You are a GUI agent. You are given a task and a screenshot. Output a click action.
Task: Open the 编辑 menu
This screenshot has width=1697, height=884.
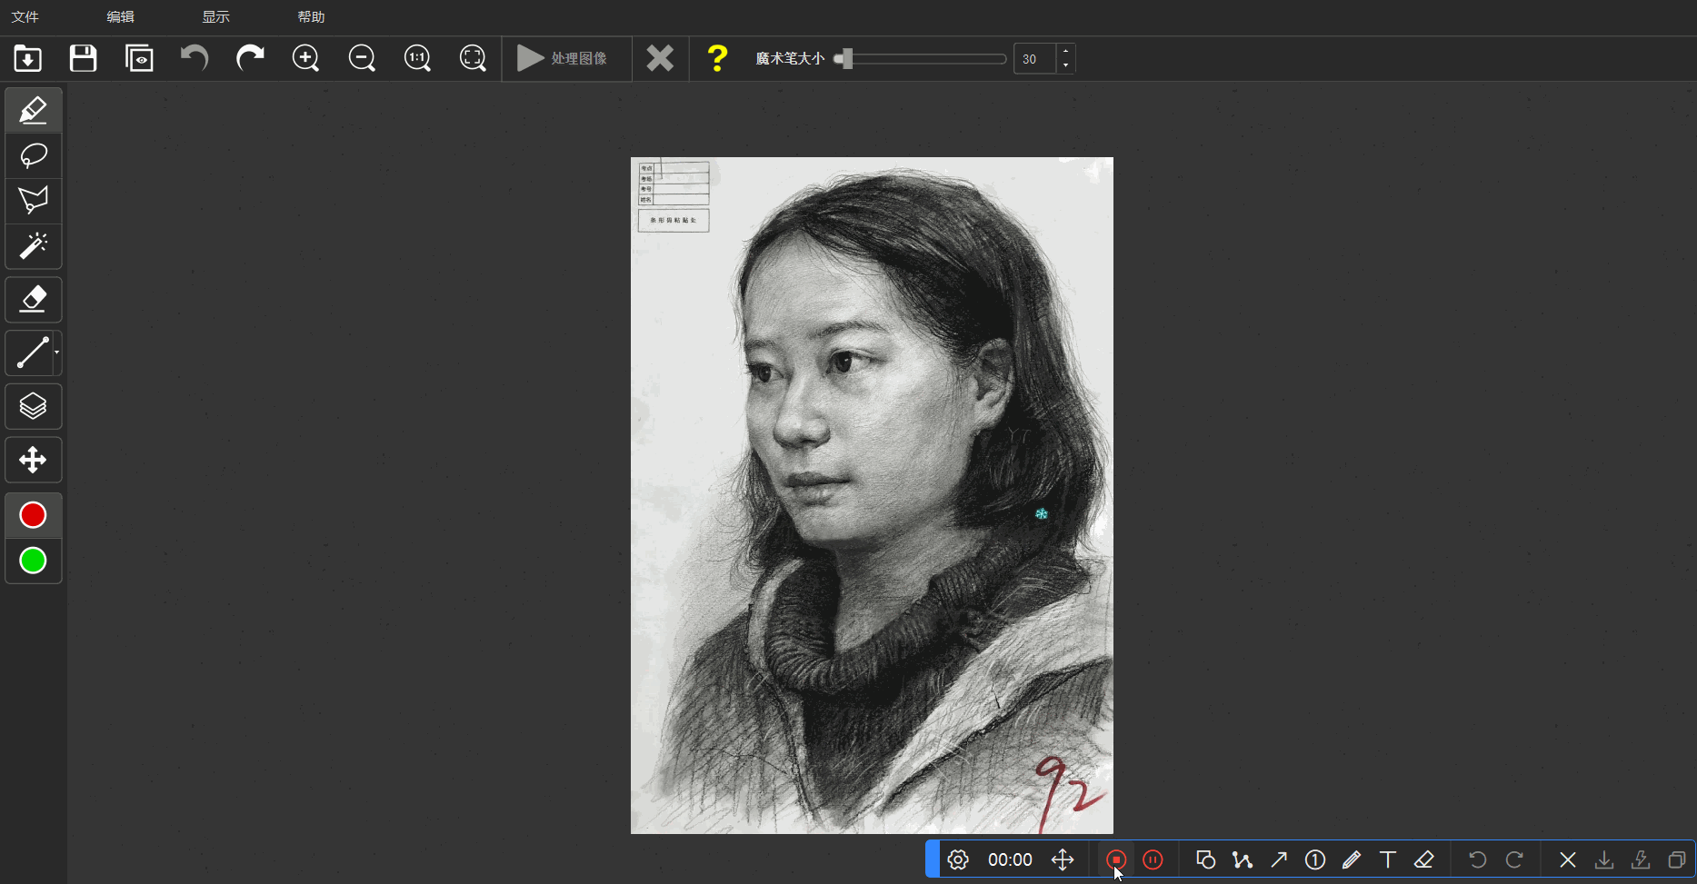[x=120, y=17]
